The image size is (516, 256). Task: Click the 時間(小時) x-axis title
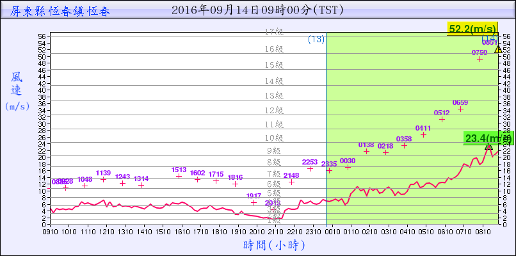pos(273,244)
